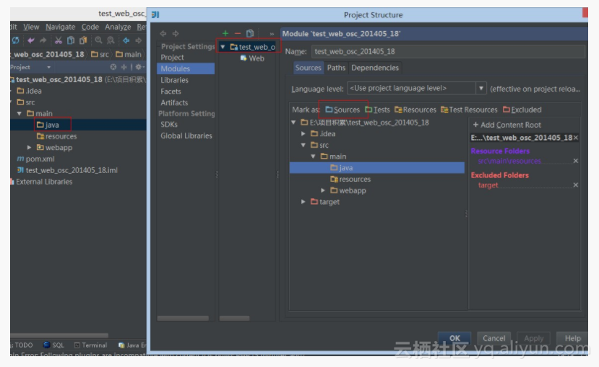599x367 pixels.
Task: Mark selected folder as Resources
Action: 415,110
